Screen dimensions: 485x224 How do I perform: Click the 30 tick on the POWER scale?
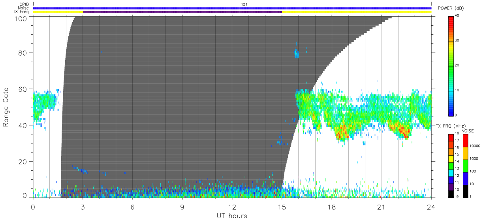457,40
